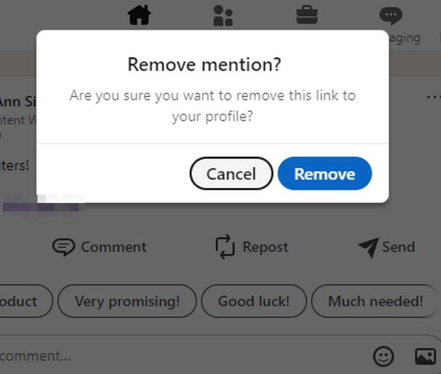Image resolution: width=441 pixels, height=374 pixels.
Task: Click Cancel in the Remove mention dialog
Action: (231, 174)
